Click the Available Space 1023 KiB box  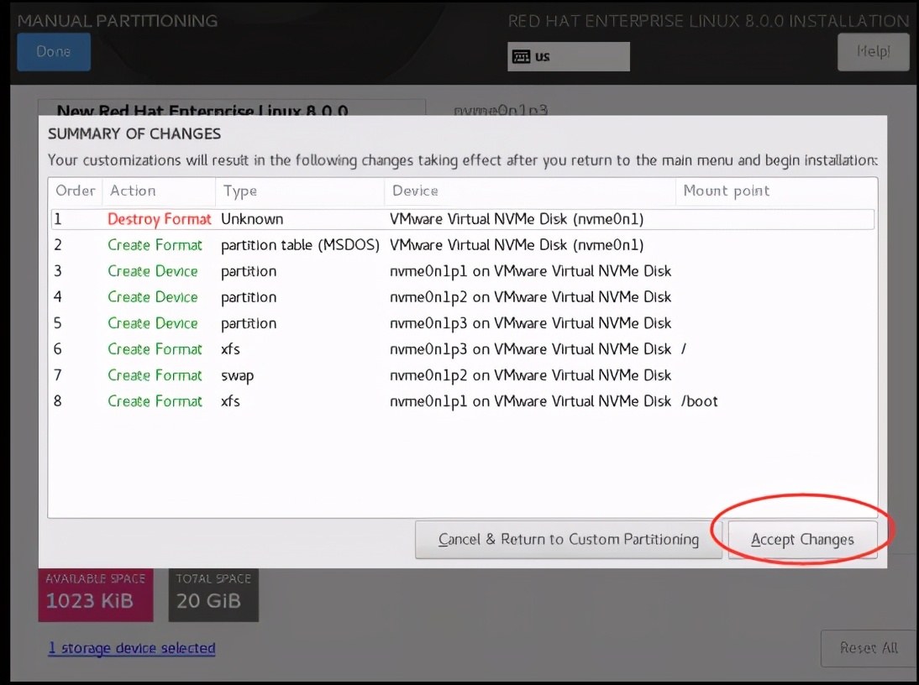96,595
